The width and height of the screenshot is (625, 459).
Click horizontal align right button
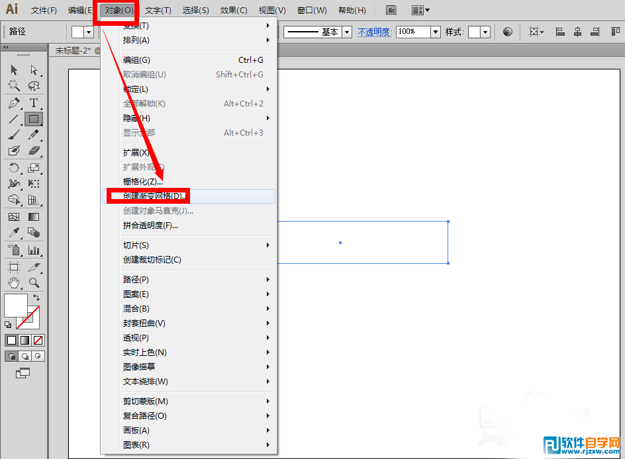tap(595, 32)
